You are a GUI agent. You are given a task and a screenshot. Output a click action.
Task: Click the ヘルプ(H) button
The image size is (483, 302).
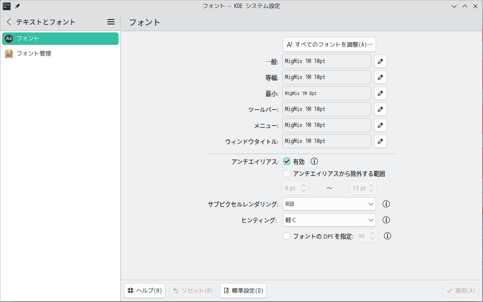[145, 290]
